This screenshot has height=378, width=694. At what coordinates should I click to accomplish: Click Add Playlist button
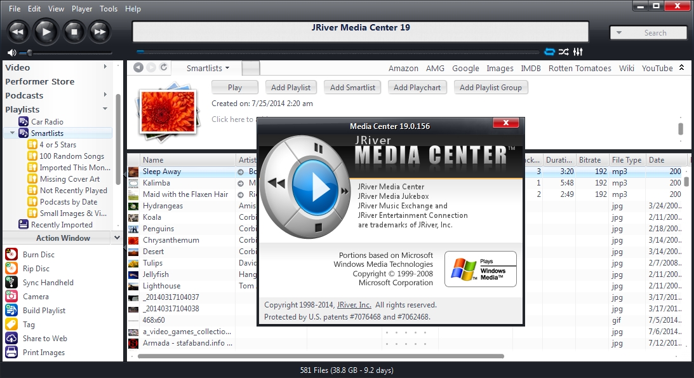[x=291, y=87]
